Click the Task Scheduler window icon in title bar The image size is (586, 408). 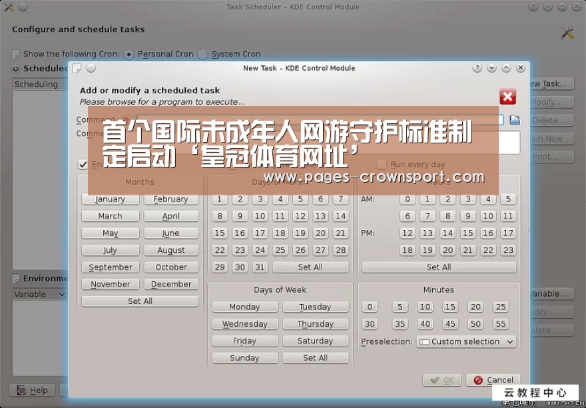pos(9,7)
